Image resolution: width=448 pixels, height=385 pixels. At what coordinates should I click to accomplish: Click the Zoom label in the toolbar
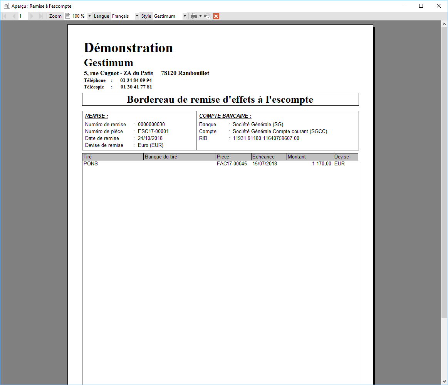pos(55,16)
